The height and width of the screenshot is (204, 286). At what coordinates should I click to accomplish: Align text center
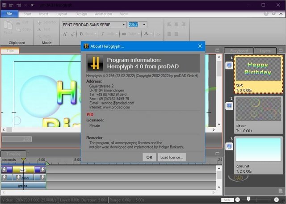pos(177,25)
